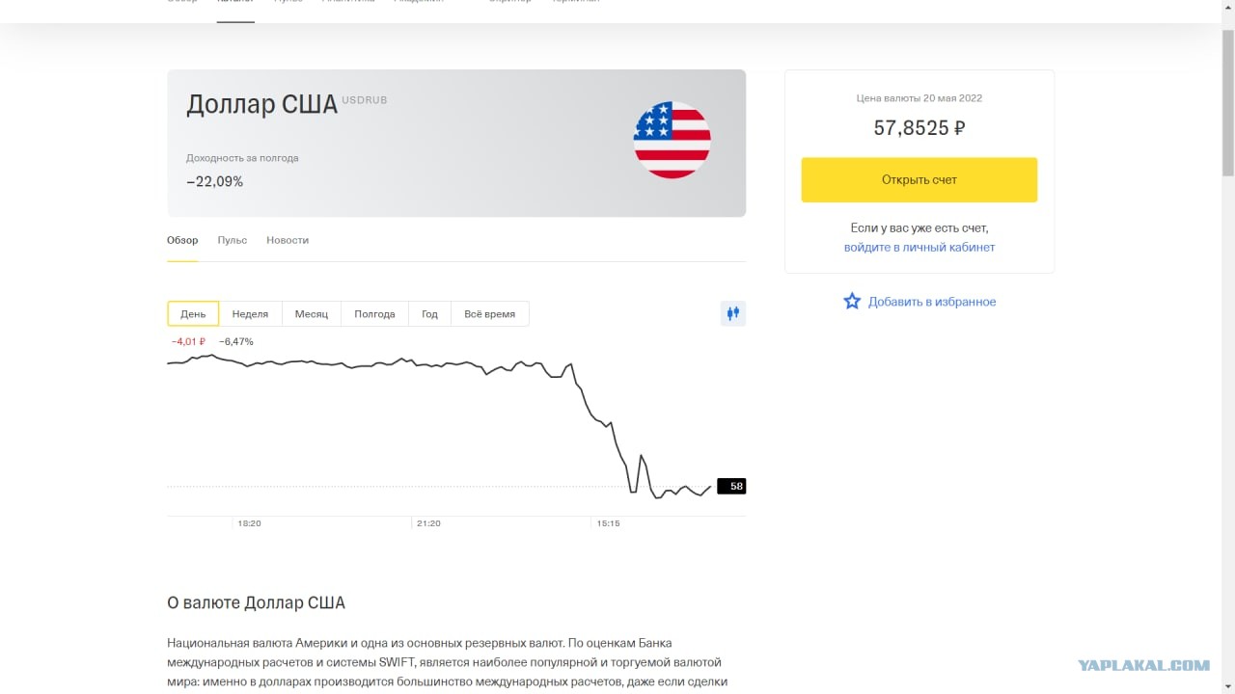Screen dimensions: 1235x694
Task: Switch chart to Год range
Action: (429, 314)
